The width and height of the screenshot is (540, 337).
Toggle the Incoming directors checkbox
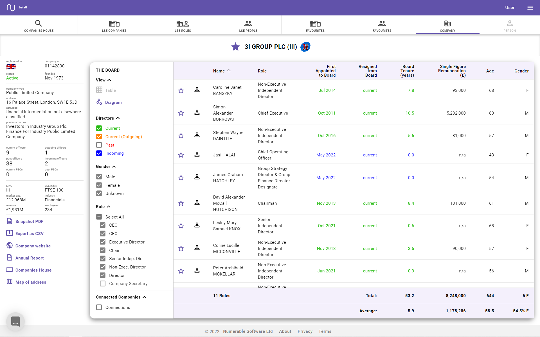click(x=99, y=153)
